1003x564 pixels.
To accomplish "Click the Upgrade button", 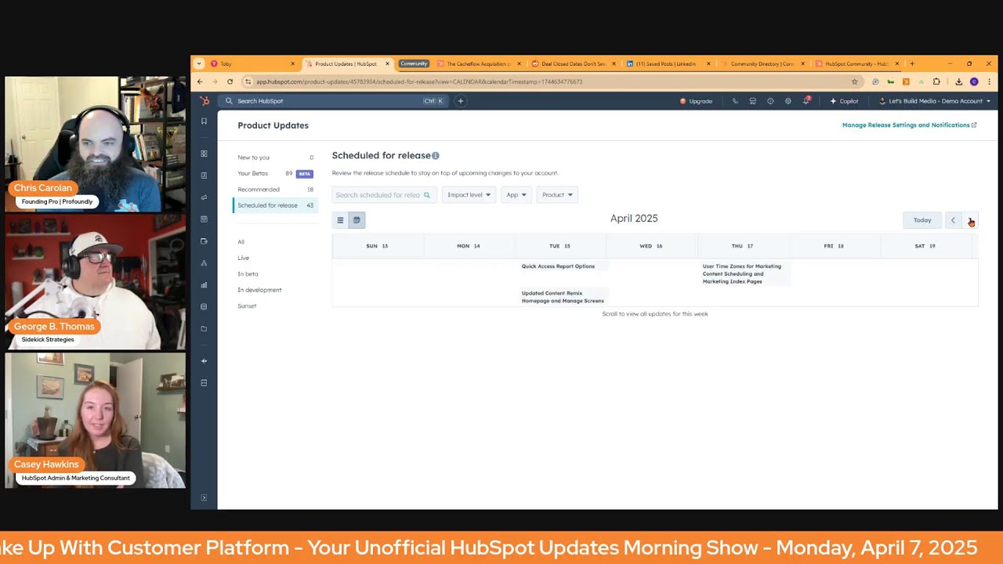I will tap(696, 101).
